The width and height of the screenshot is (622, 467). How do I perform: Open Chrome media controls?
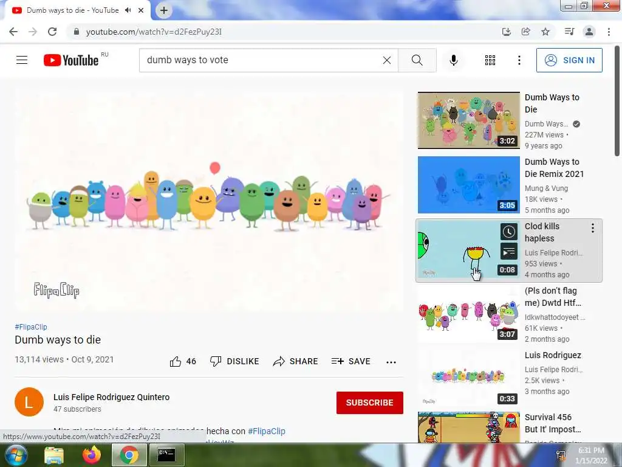click(569, 32)
